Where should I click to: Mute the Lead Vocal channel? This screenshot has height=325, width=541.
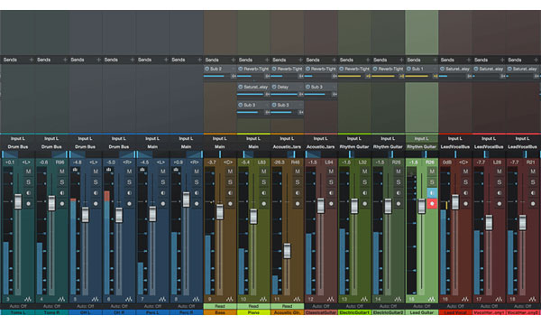click(465, 172)
